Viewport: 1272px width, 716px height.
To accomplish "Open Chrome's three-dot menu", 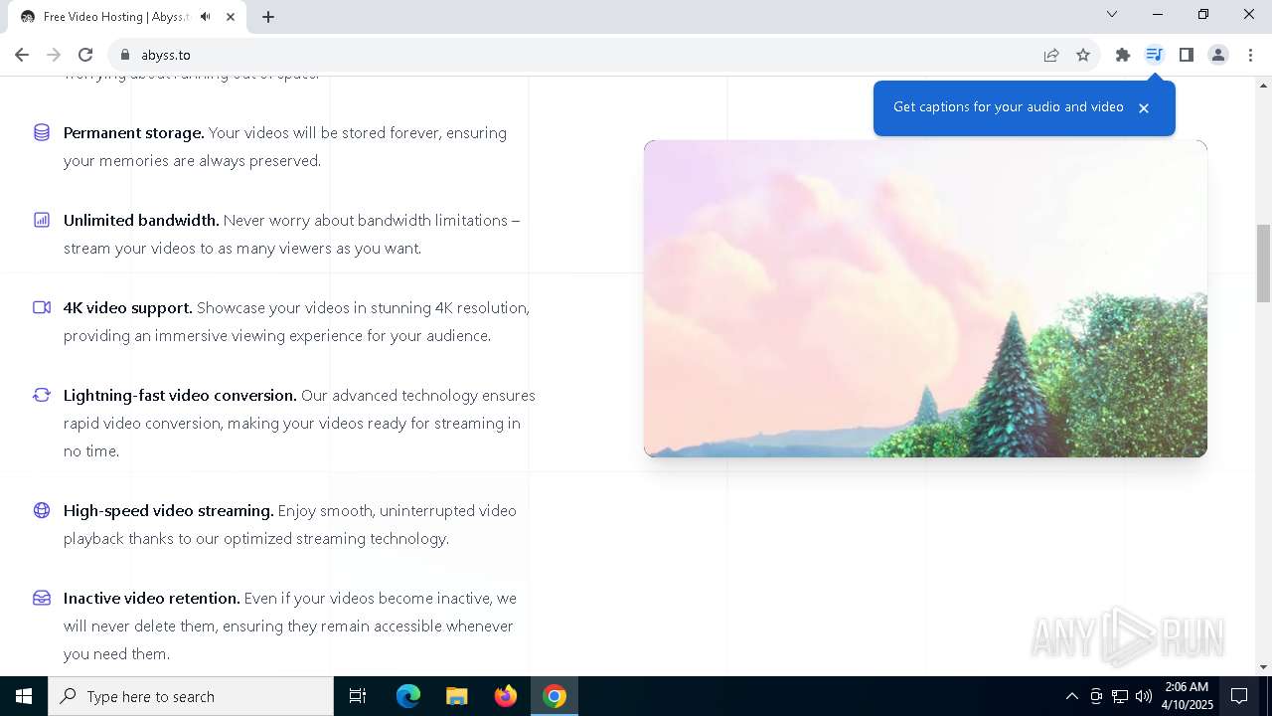I will [1250, 55].
